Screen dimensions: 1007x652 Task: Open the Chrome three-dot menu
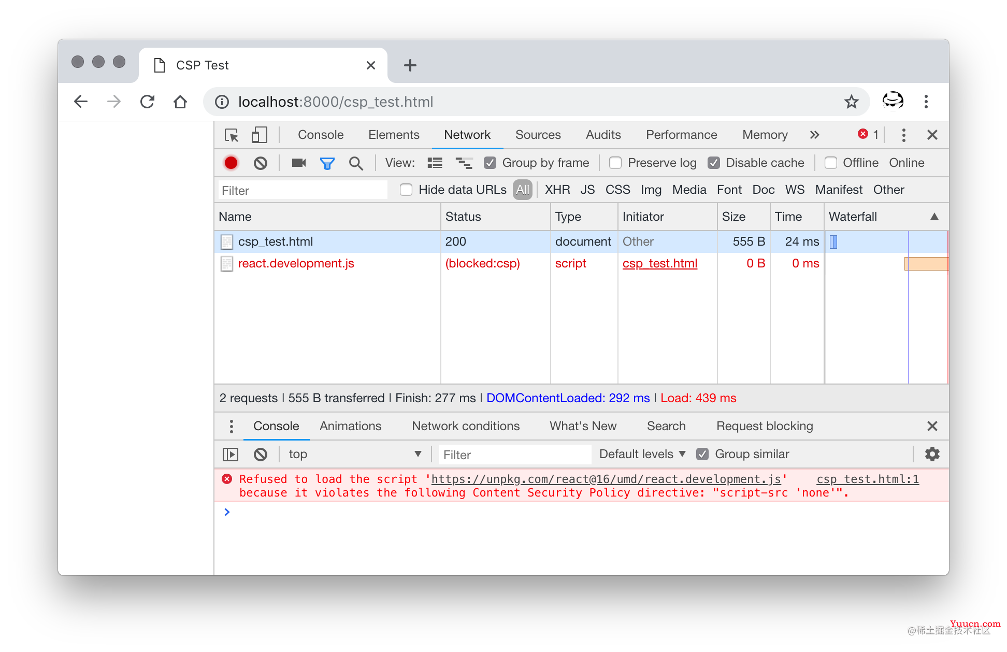tap(926, 102)
